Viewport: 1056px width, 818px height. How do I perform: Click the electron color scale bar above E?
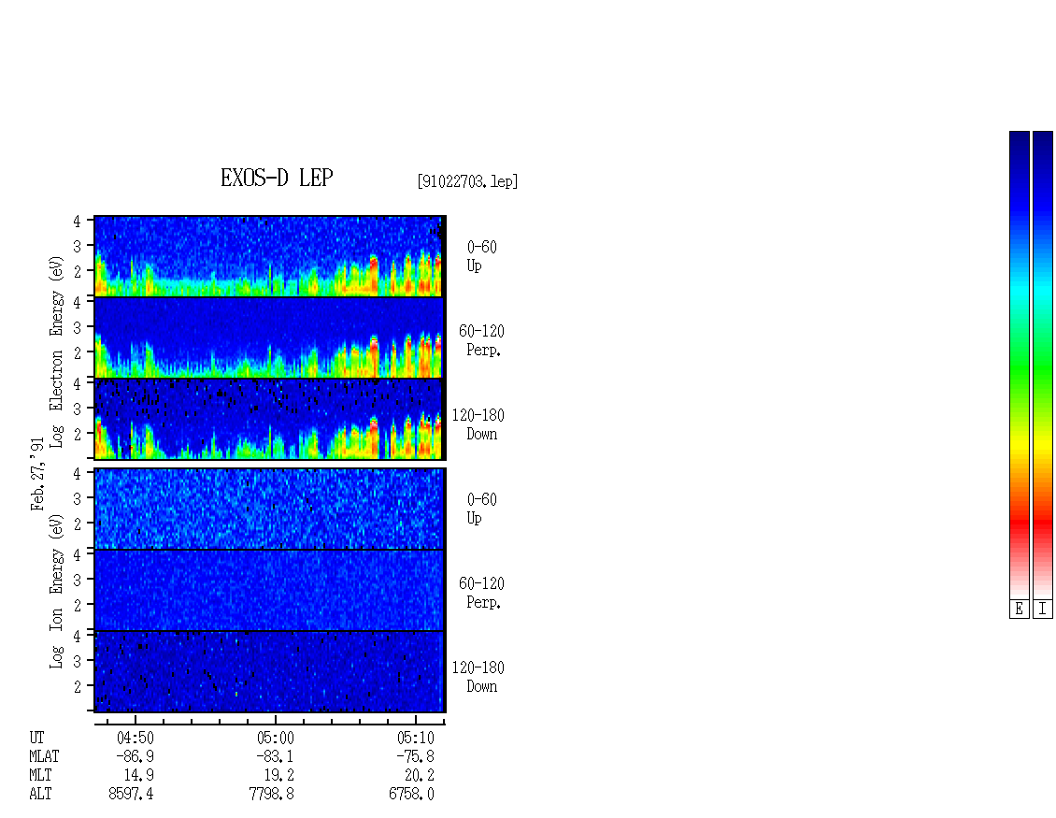[x=1019, y=365]
